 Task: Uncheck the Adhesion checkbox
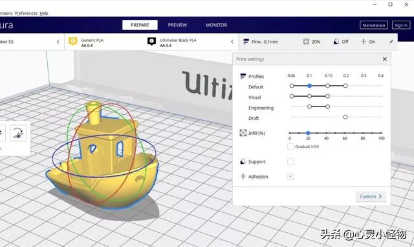[x=290, y=177]
